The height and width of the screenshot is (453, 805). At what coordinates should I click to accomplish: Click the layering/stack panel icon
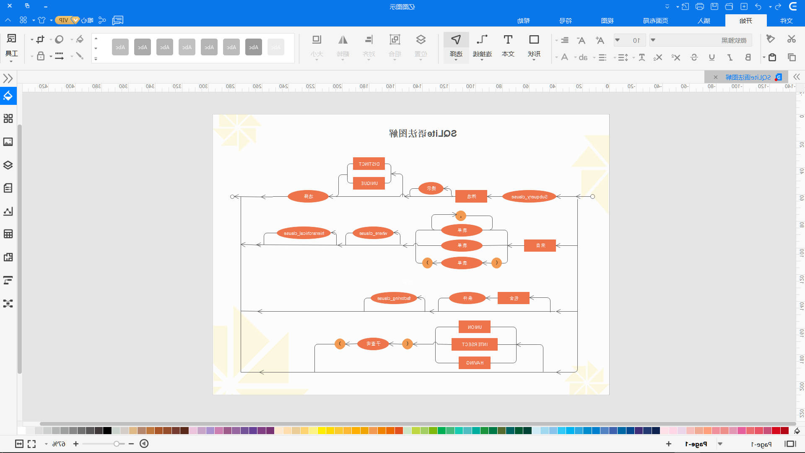[x=8, y=164]
